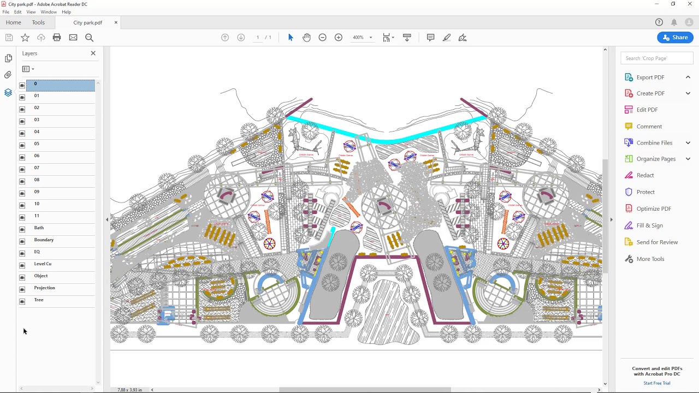Choose the Selection arrow tool
Viewport: 699px width, 393px height.
point(291,38)
